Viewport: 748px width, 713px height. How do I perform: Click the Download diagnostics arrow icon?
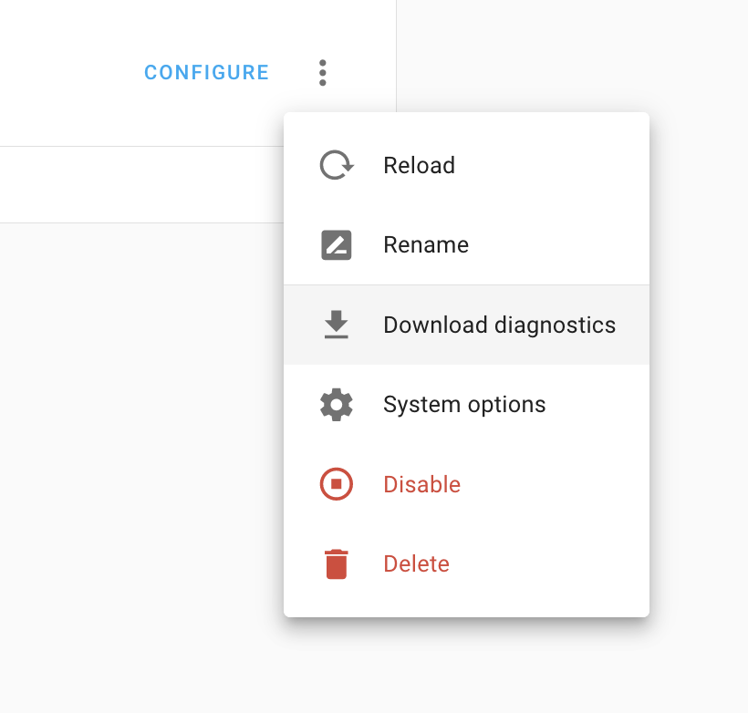pyautogui.click(x=336, y=325)
